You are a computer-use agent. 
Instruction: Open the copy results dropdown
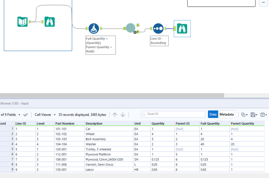pyautogui.click(x=244, y=115)
